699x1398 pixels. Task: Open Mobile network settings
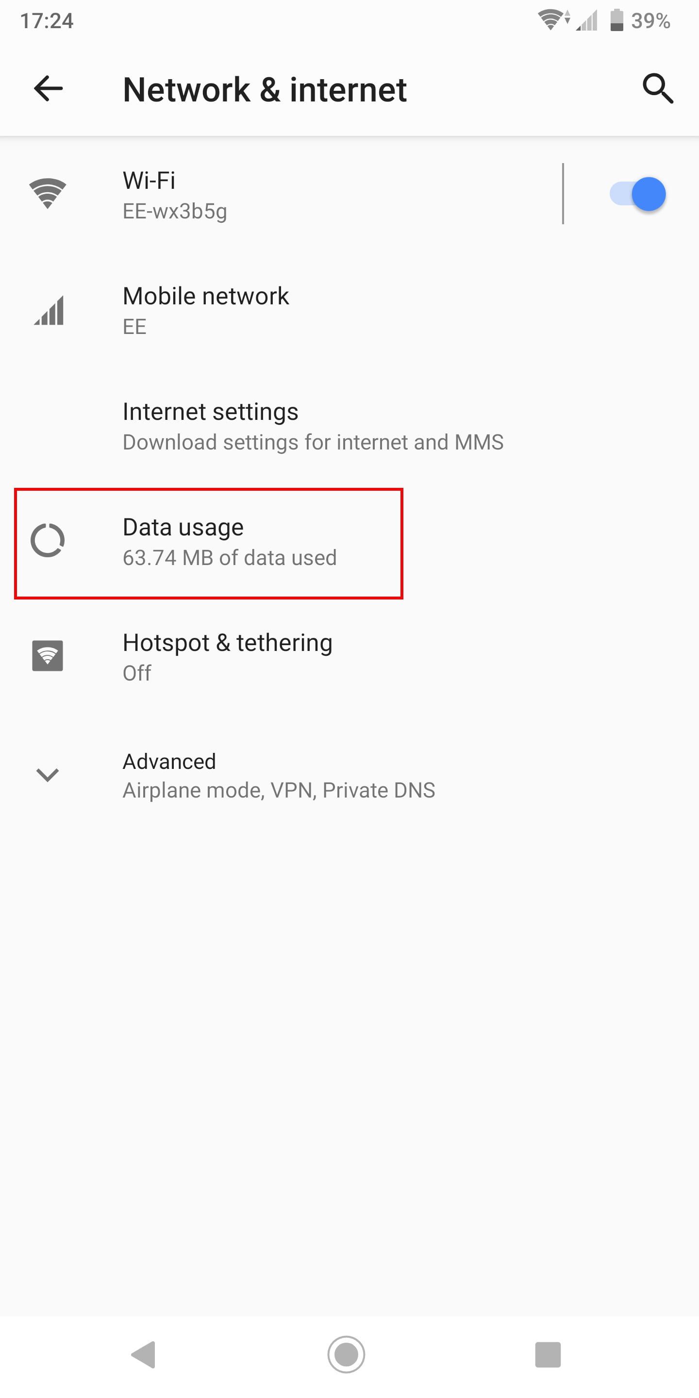(x=206, y=311)
